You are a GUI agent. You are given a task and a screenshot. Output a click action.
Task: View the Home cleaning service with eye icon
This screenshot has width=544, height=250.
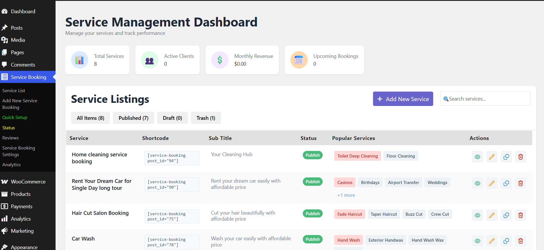pyautogui.click(x=477, y=157)
